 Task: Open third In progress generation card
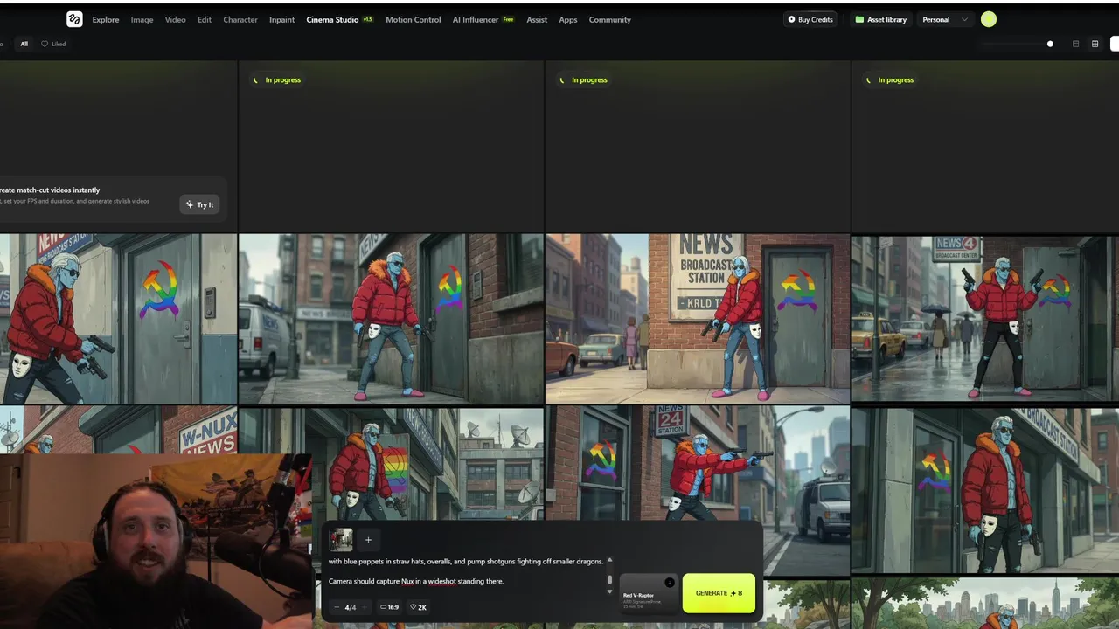985,146
